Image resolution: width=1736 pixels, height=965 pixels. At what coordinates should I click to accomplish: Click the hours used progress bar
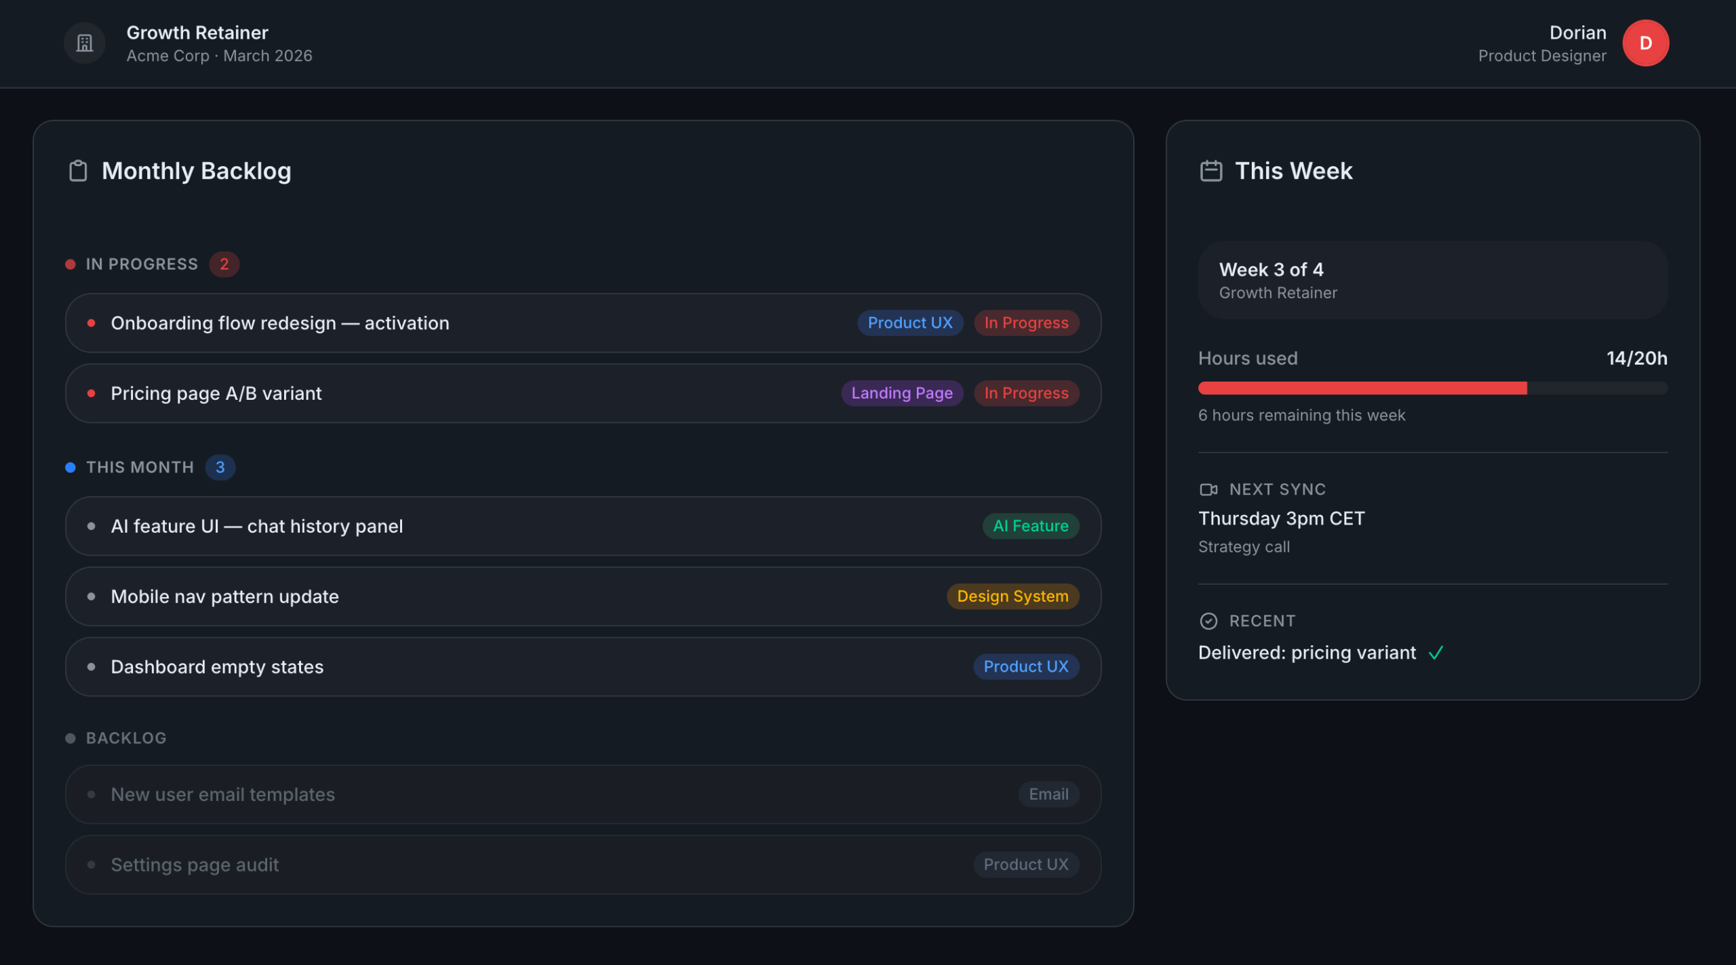pyautogui.click(x=1432, y=388)
